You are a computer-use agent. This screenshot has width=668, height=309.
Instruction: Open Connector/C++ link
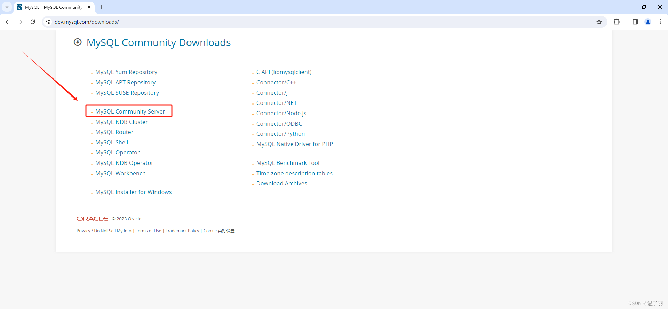click(x=276, y=82)
